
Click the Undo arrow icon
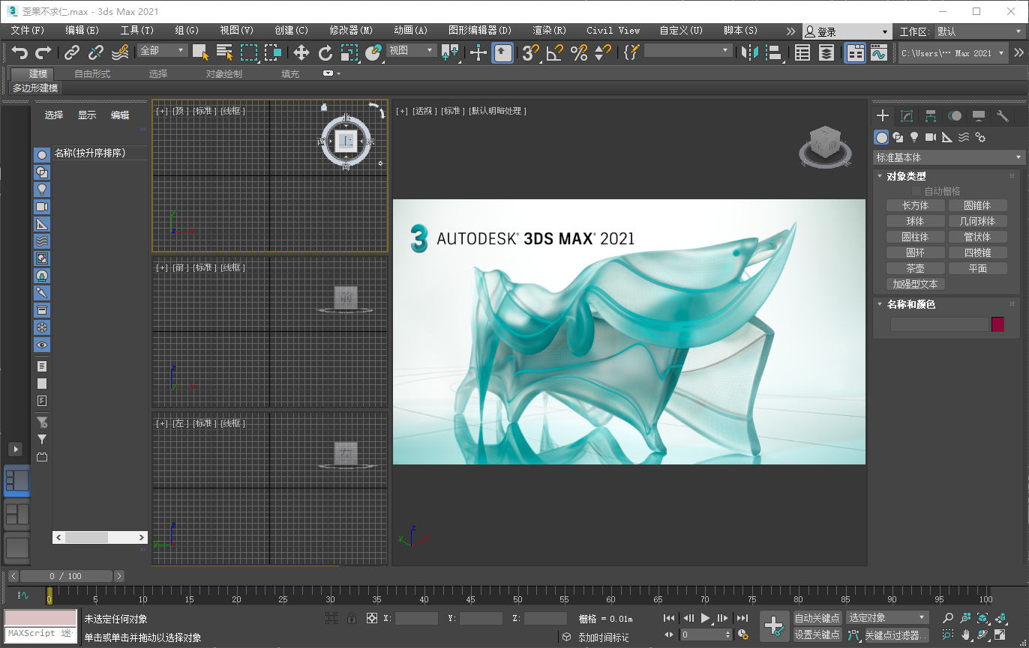point(20,52)
